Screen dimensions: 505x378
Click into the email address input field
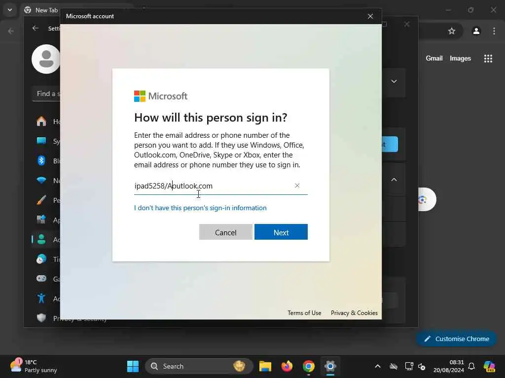220,186
